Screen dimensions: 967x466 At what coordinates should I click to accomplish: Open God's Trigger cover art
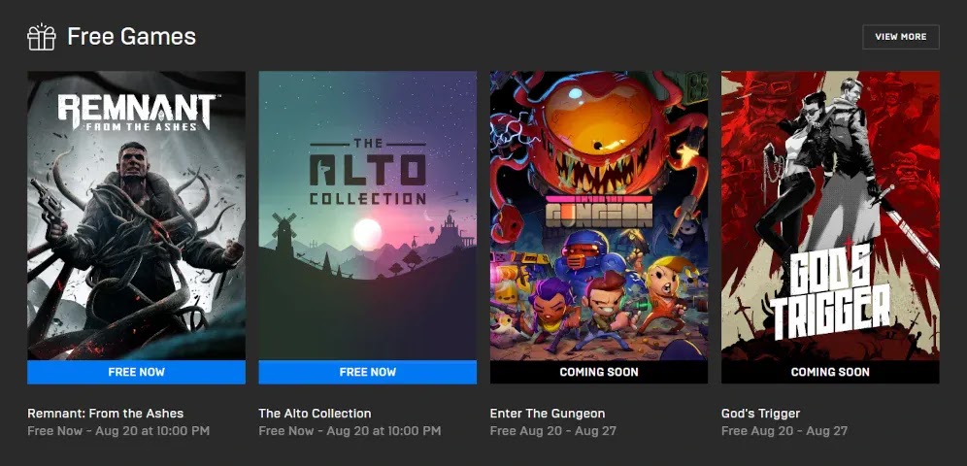(830, 216)
